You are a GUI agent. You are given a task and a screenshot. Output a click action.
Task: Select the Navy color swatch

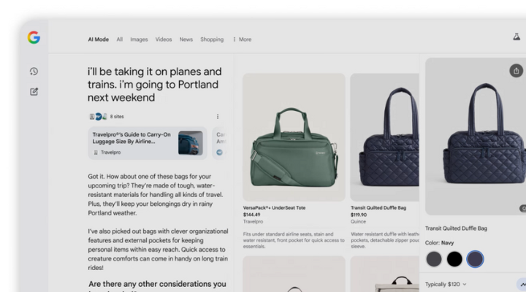[x=475, y=258]
